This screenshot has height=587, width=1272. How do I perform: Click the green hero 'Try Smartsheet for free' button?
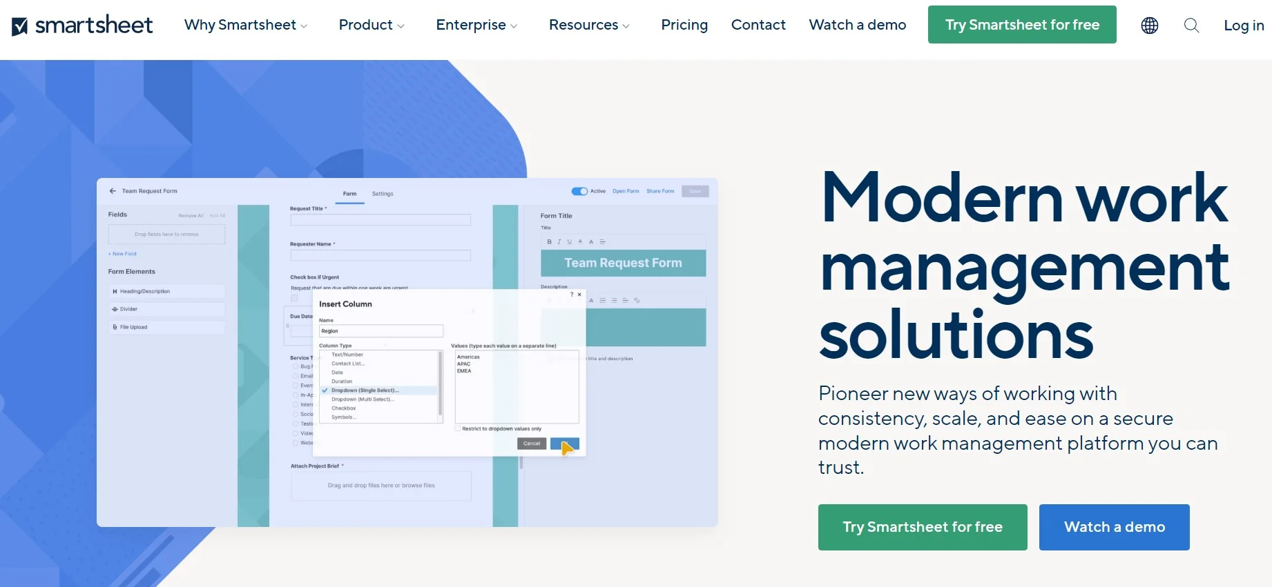pyautogui.click(x=922, y=527)
